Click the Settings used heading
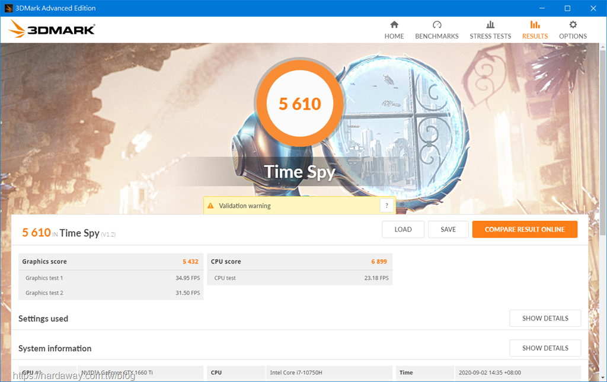Image resolution: width=607 pixels, height=382 pixels. click(43, 319)
